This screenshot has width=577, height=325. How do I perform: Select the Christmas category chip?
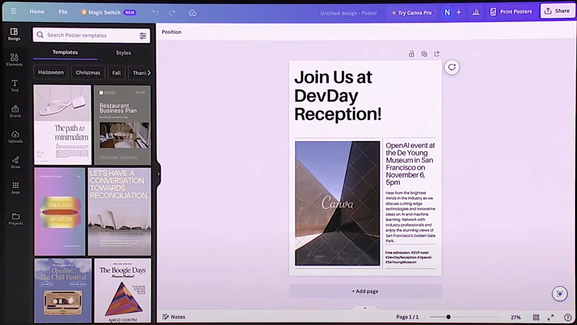88,73
